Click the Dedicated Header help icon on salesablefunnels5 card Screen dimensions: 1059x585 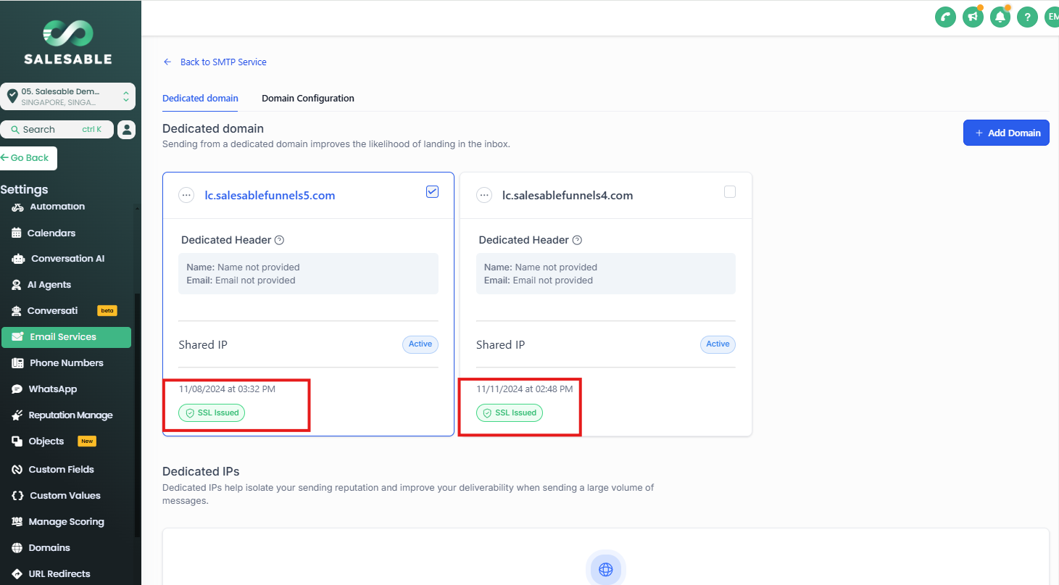coord(279,240)
